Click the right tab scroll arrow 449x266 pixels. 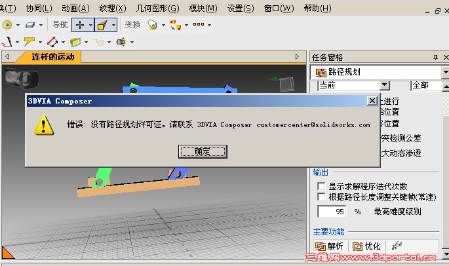[x=297, y=57]
